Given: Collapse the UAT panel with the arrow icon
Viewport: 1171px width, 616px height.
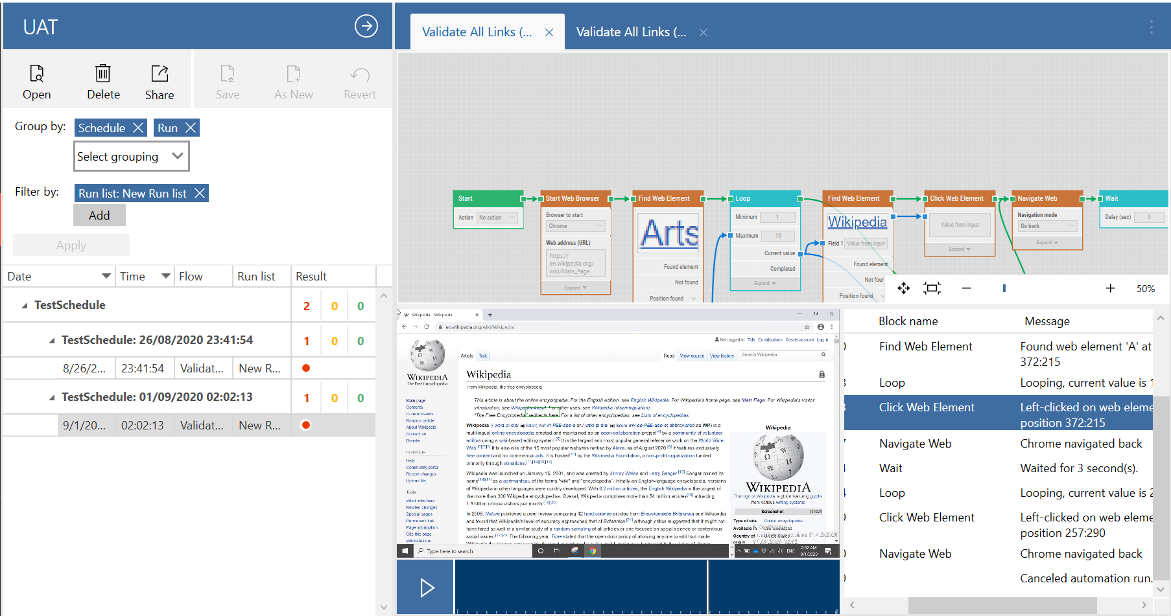Looking at the screenshot, I should tap(366, 26).
